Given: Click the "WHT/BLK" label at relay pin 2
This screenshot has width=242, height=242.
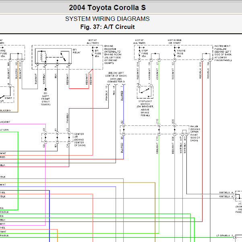Looking at the screenshot, I should 44,79.
